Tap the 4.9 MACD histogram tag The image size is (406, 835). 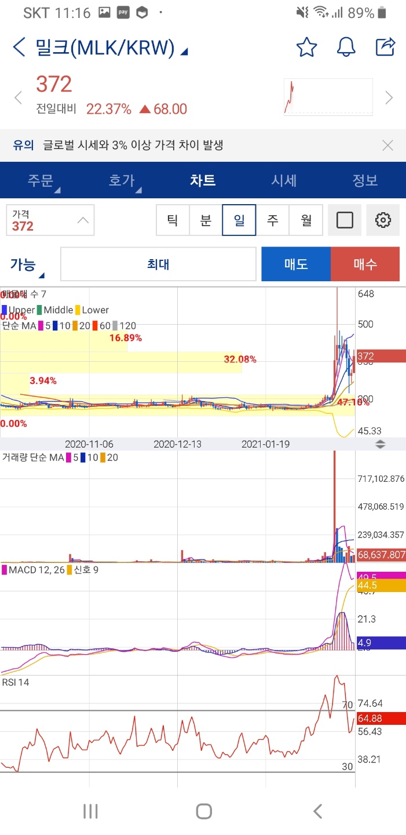coord(381,642)
